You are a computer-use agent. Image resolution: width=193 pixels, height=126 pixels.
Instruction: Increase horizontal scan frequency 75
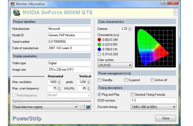tap(59, 87)
